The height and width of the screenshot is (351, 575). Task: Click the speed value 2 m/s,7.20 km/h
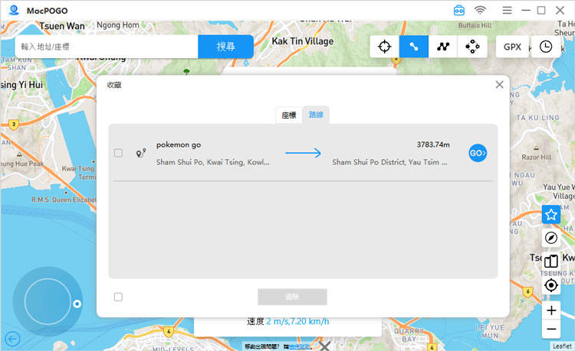297,321
